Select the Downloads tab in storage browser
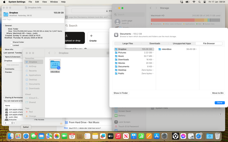 click(x=155, y=43)
